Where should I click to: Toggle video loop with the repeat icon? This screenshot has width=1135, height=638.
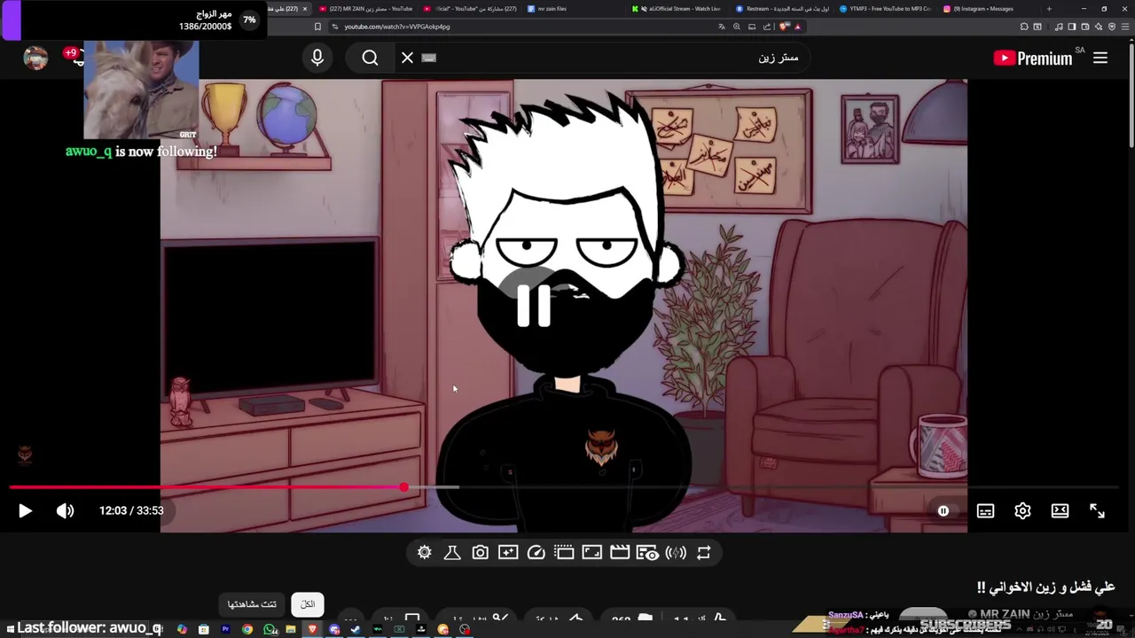click(704, 552)
